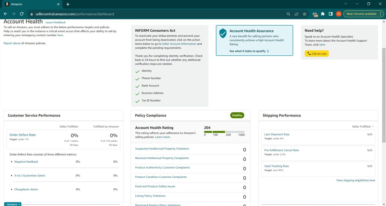Open a new browser tab with plus
Viewport: 386px width, 206px height.
(x=68, y=4)
